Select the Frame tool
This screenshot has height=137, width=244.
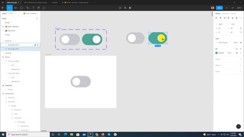click(16, 8)
